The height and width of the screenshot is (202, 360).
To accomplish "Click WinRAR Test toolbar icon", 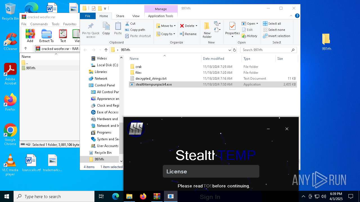I will [x=63, y=36].
